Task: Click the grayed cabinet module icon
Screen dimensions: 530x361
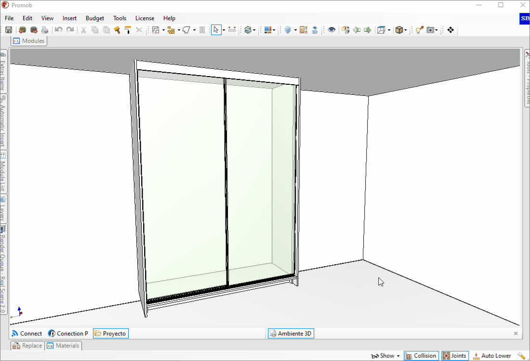Action: point(202,30)
